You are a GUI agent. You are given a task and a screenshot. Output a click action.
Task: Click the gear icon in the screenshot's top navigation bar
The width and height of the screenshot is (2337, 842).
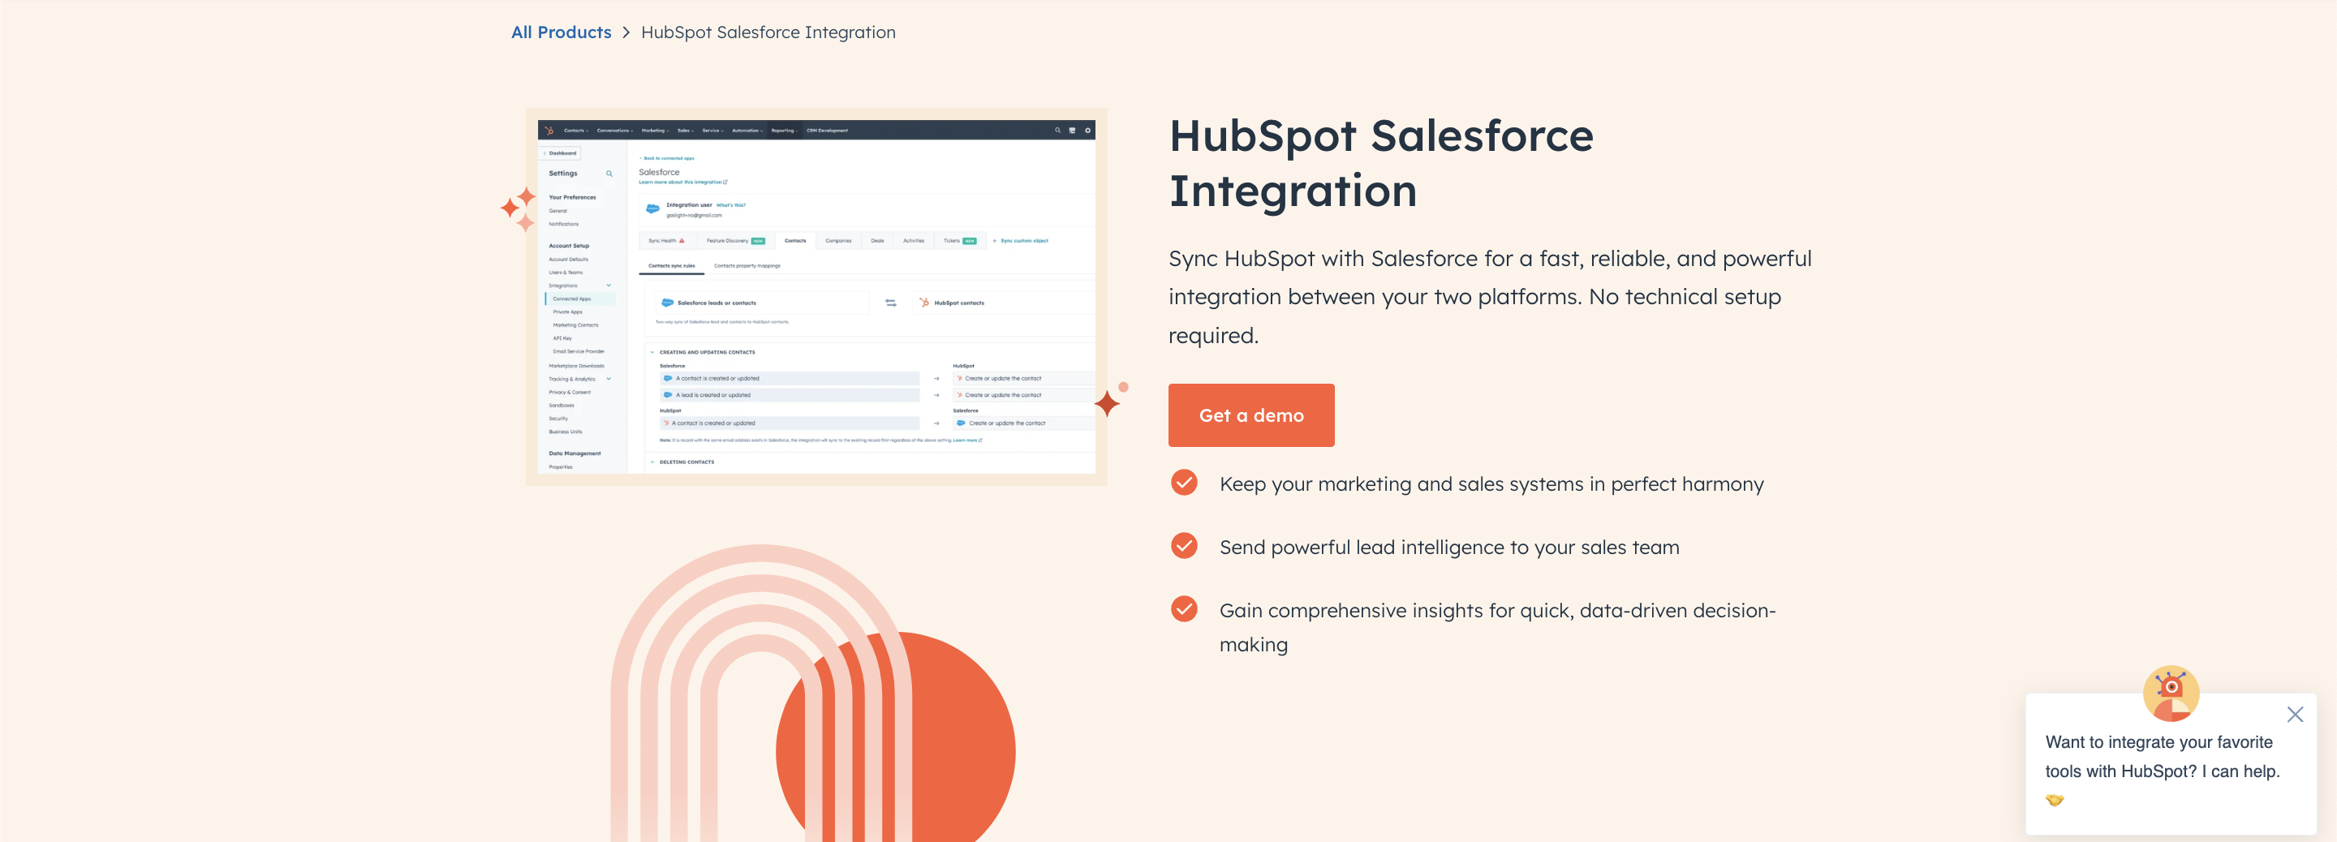tap(1087, 131)
